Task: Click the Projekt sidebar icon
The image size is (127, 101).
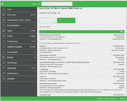Action: click(4, 36)
